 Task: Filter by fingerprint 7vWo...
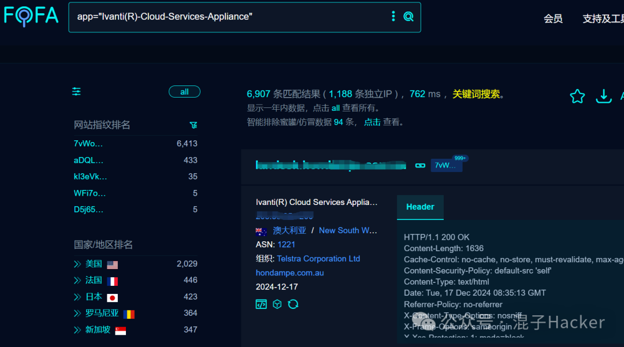tap(88, 144)
